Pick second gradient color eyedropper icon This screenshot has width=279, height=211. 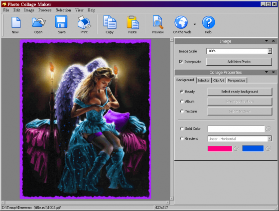tap(269, 148)
